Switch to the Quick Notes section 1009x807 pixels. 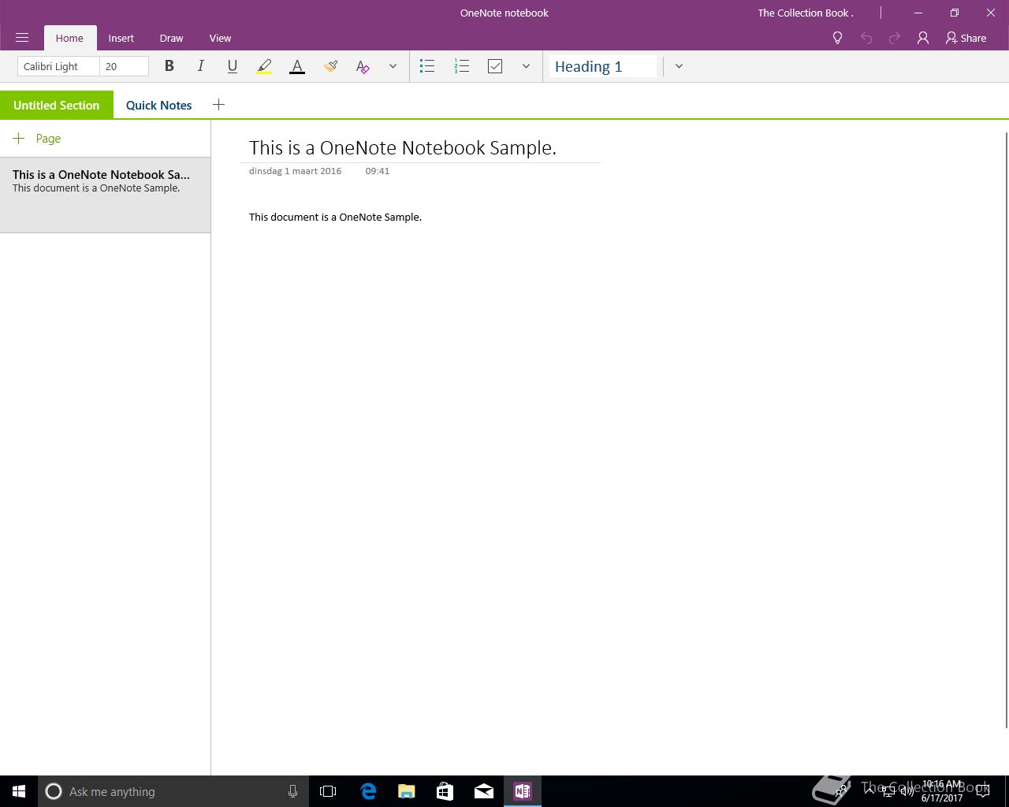pyautogui.click(x=158, y=105)
